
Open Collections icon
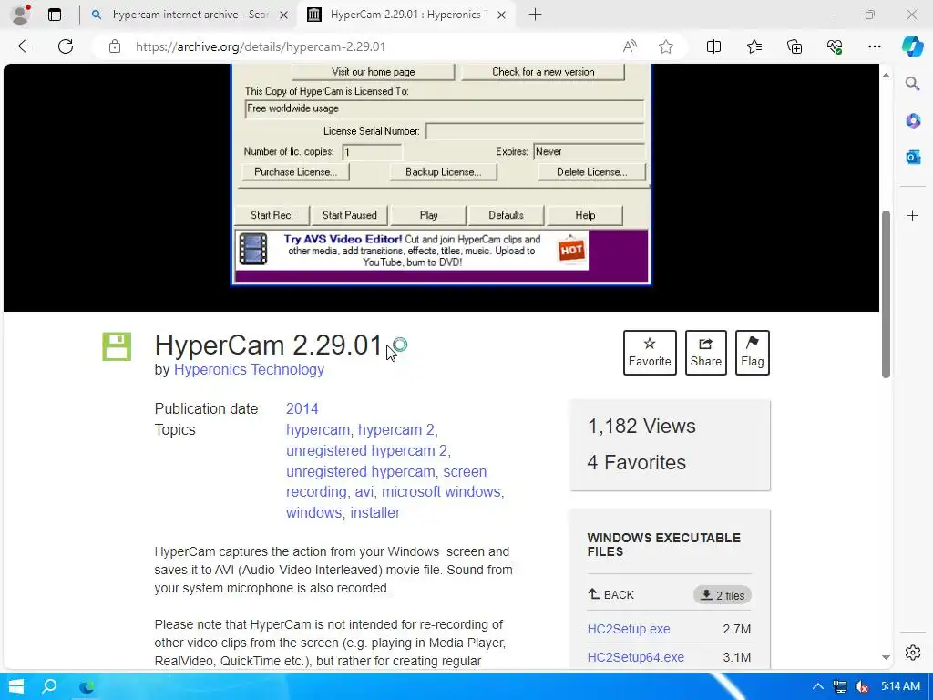(795, 46)
